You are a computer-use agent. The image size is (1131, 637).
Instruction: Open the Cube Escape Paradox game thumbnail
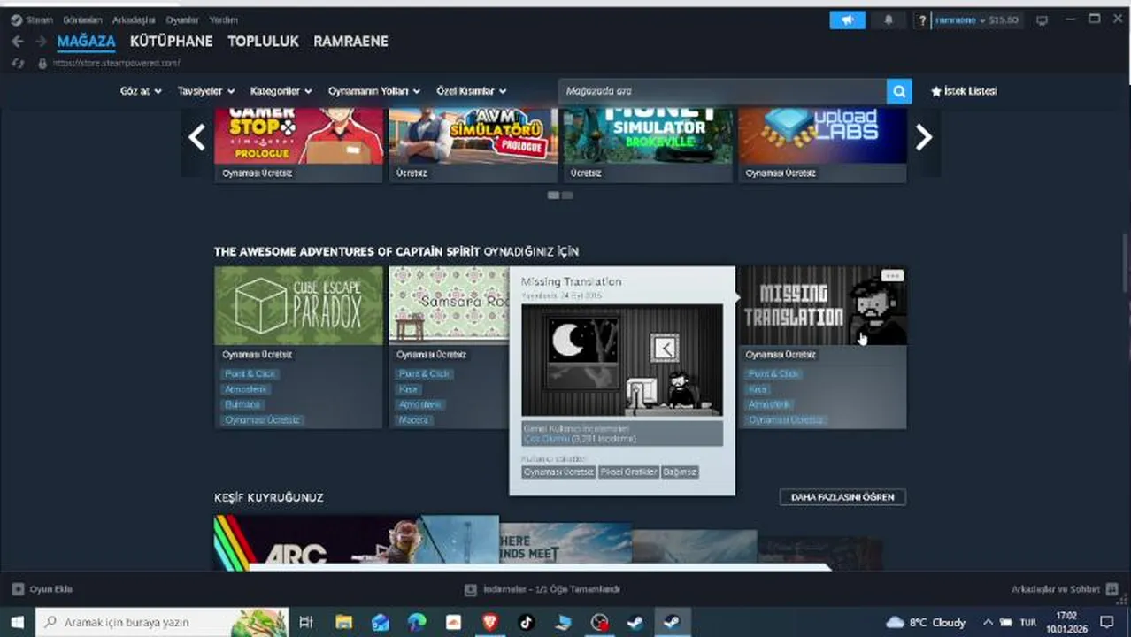coord(298,306)
